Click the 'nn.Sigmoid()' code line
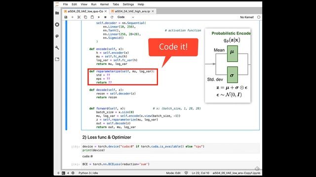 tap(113, 38)
